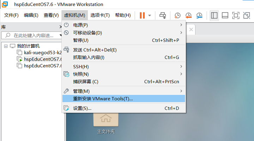This screenshot has height=141, width=254.
Task: Take a snapshot using the clock-plus icon
Action: pos(177,16)
